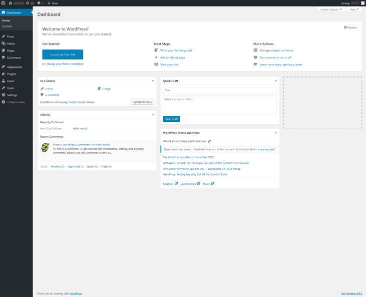
Task: Click the Customize Your Site button
Action: 62,54
